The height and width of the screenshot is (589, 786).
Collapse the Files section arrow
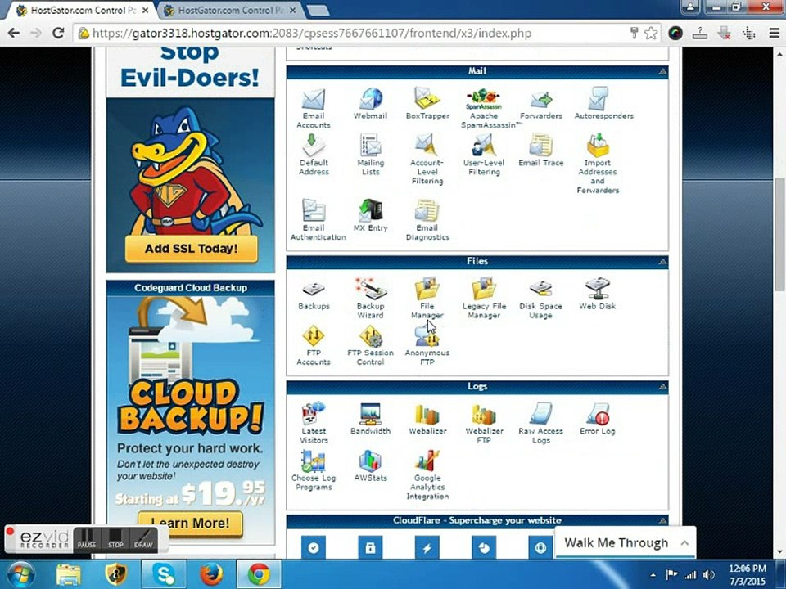coord(662,262)
